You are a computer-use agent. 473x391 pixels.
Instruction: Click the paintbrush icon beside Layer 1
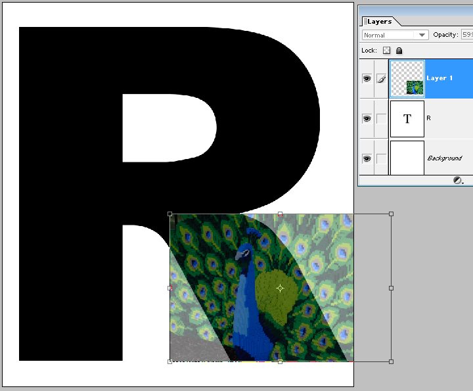click(382, 79)
